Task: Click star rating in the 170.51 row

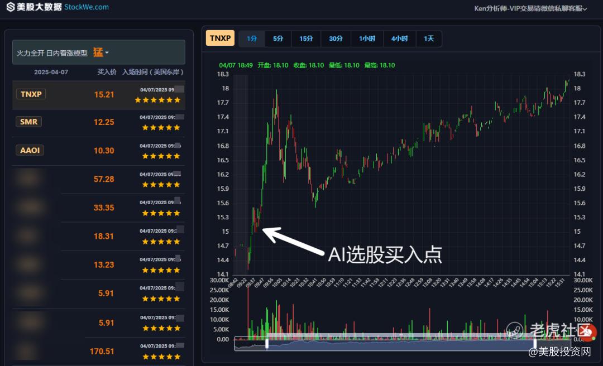Action: (161, 357)
